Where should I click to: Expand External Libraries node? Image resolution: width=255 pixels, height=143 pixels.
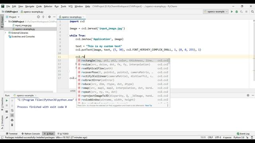tap(6, 33)
